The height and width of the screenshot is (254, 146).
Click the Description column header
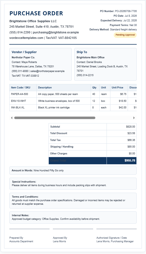click(x=64, y=88)
